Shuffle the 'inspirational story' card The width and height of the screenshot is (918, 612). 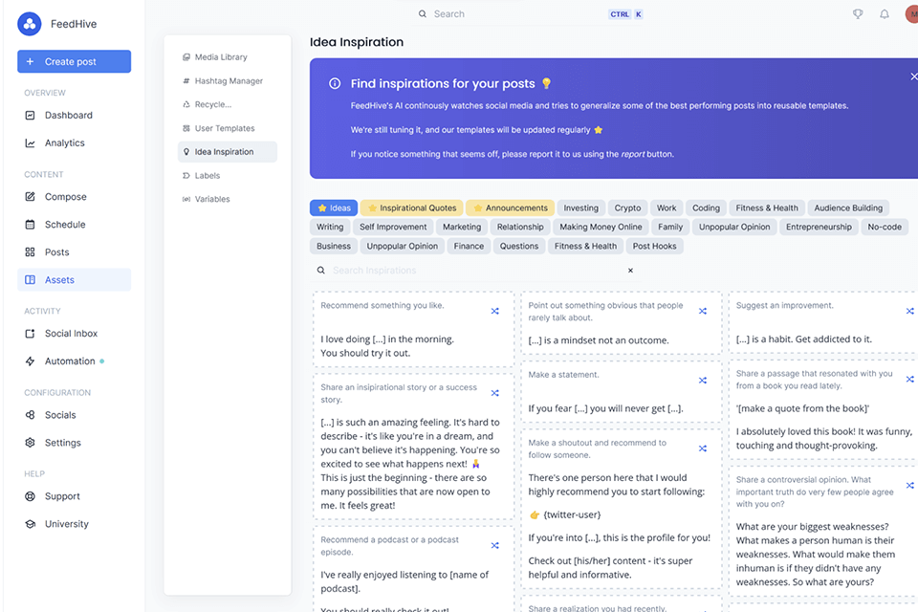click(x=495, y=393)
